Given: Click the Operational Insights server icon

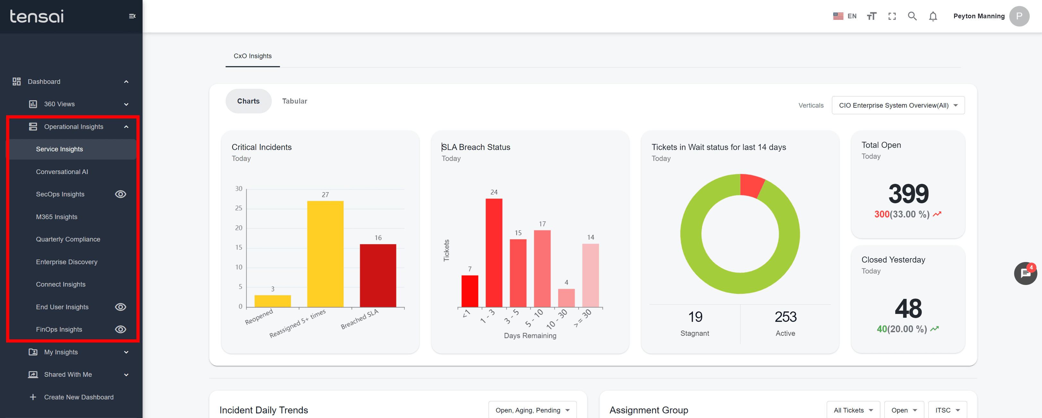Looking at the screenshot, I should coord(33,127).
